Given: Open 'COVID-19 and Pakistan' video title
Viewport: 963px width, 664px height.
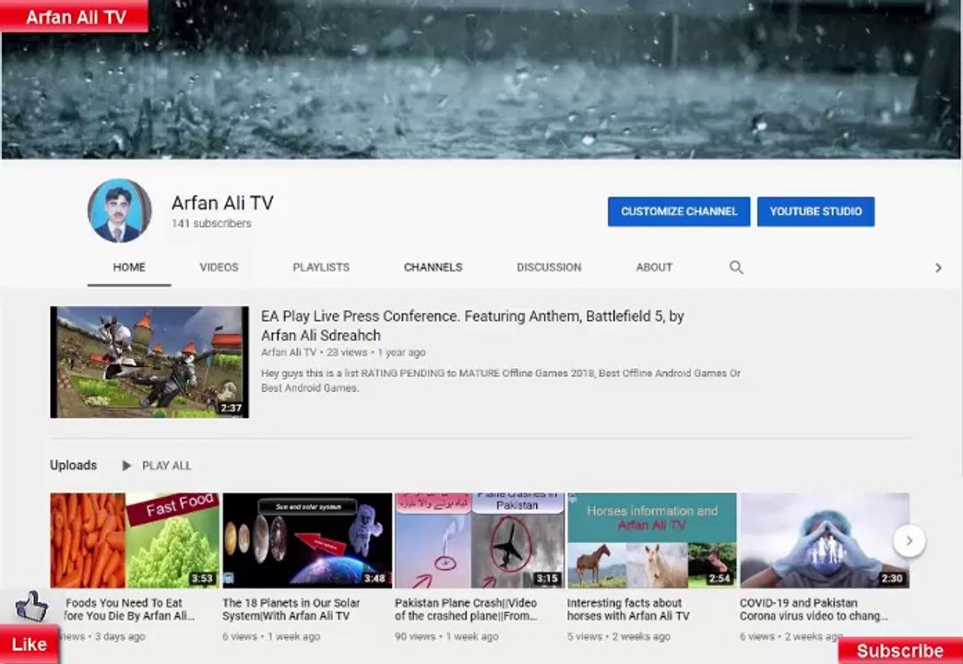Looking at the screenshot, I should 814,610.
